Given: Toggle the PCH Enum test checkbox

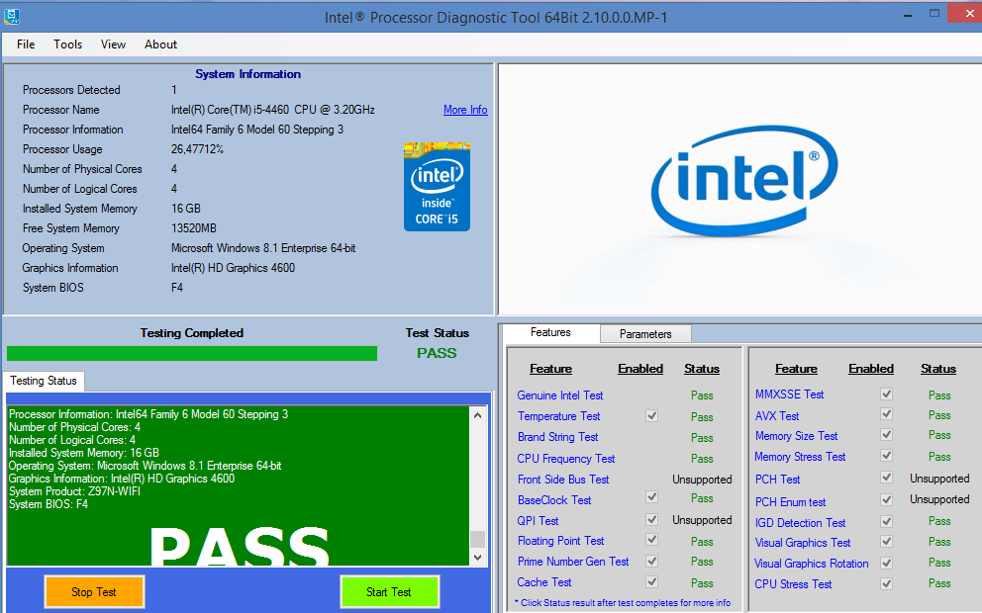Looking at the screenshot, I should click(886, 499).
